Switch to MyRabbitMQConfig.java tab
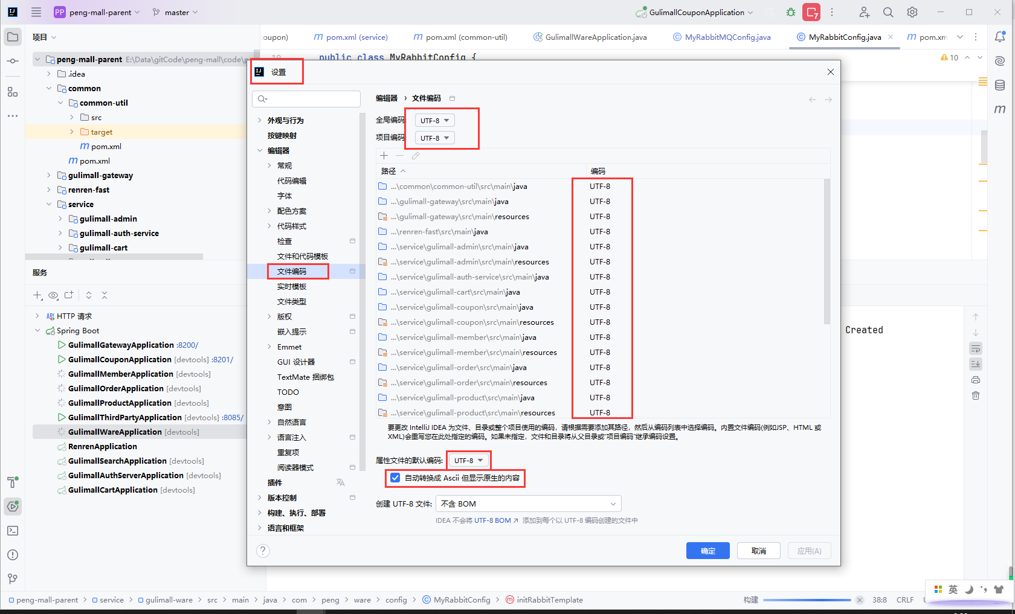Image resolution: width=1015 pixels, height=614 pixels. (x=721, y=37)
